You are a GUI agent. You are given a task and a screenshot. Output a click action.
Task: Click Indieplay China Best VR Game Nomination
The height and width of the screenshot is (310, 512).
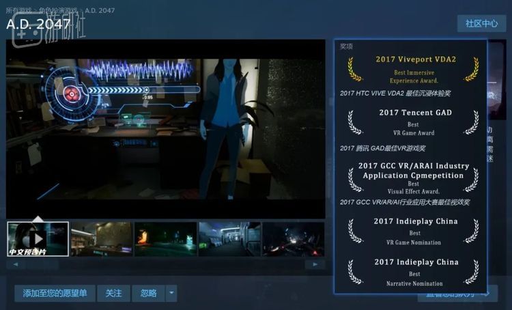pos(414,231)
